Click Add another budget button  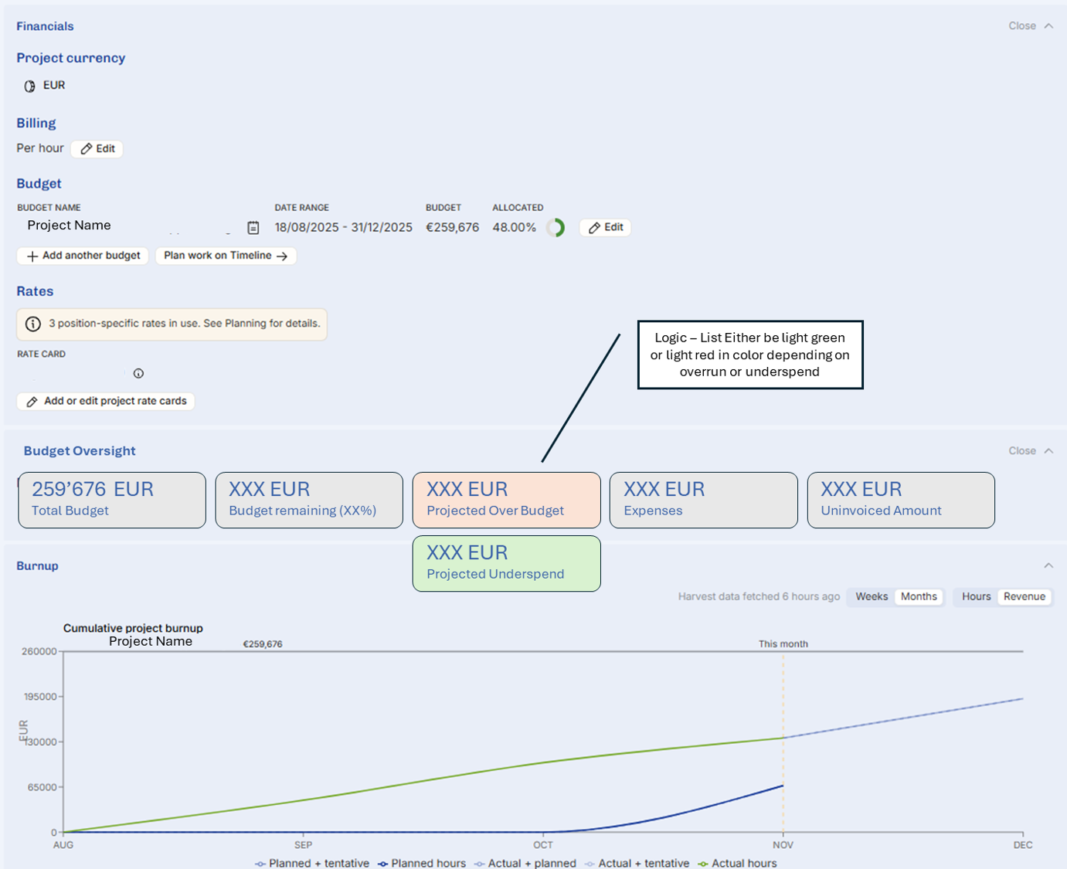tap(83, 256)
